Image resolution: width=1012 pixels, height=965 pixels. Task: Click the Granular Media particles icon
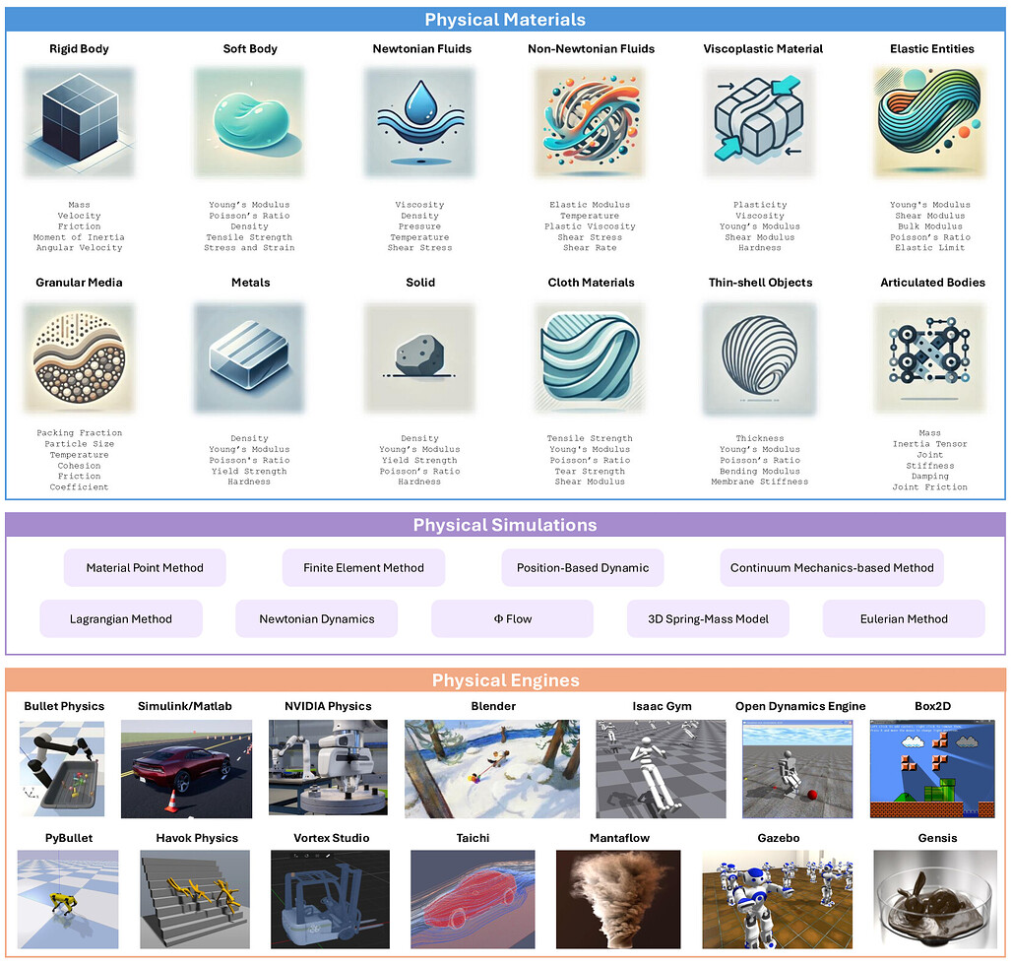80,357
